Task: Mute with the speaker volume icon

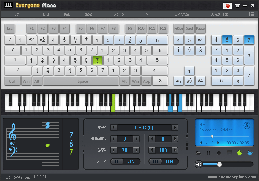Action: [x=199, y=164]
